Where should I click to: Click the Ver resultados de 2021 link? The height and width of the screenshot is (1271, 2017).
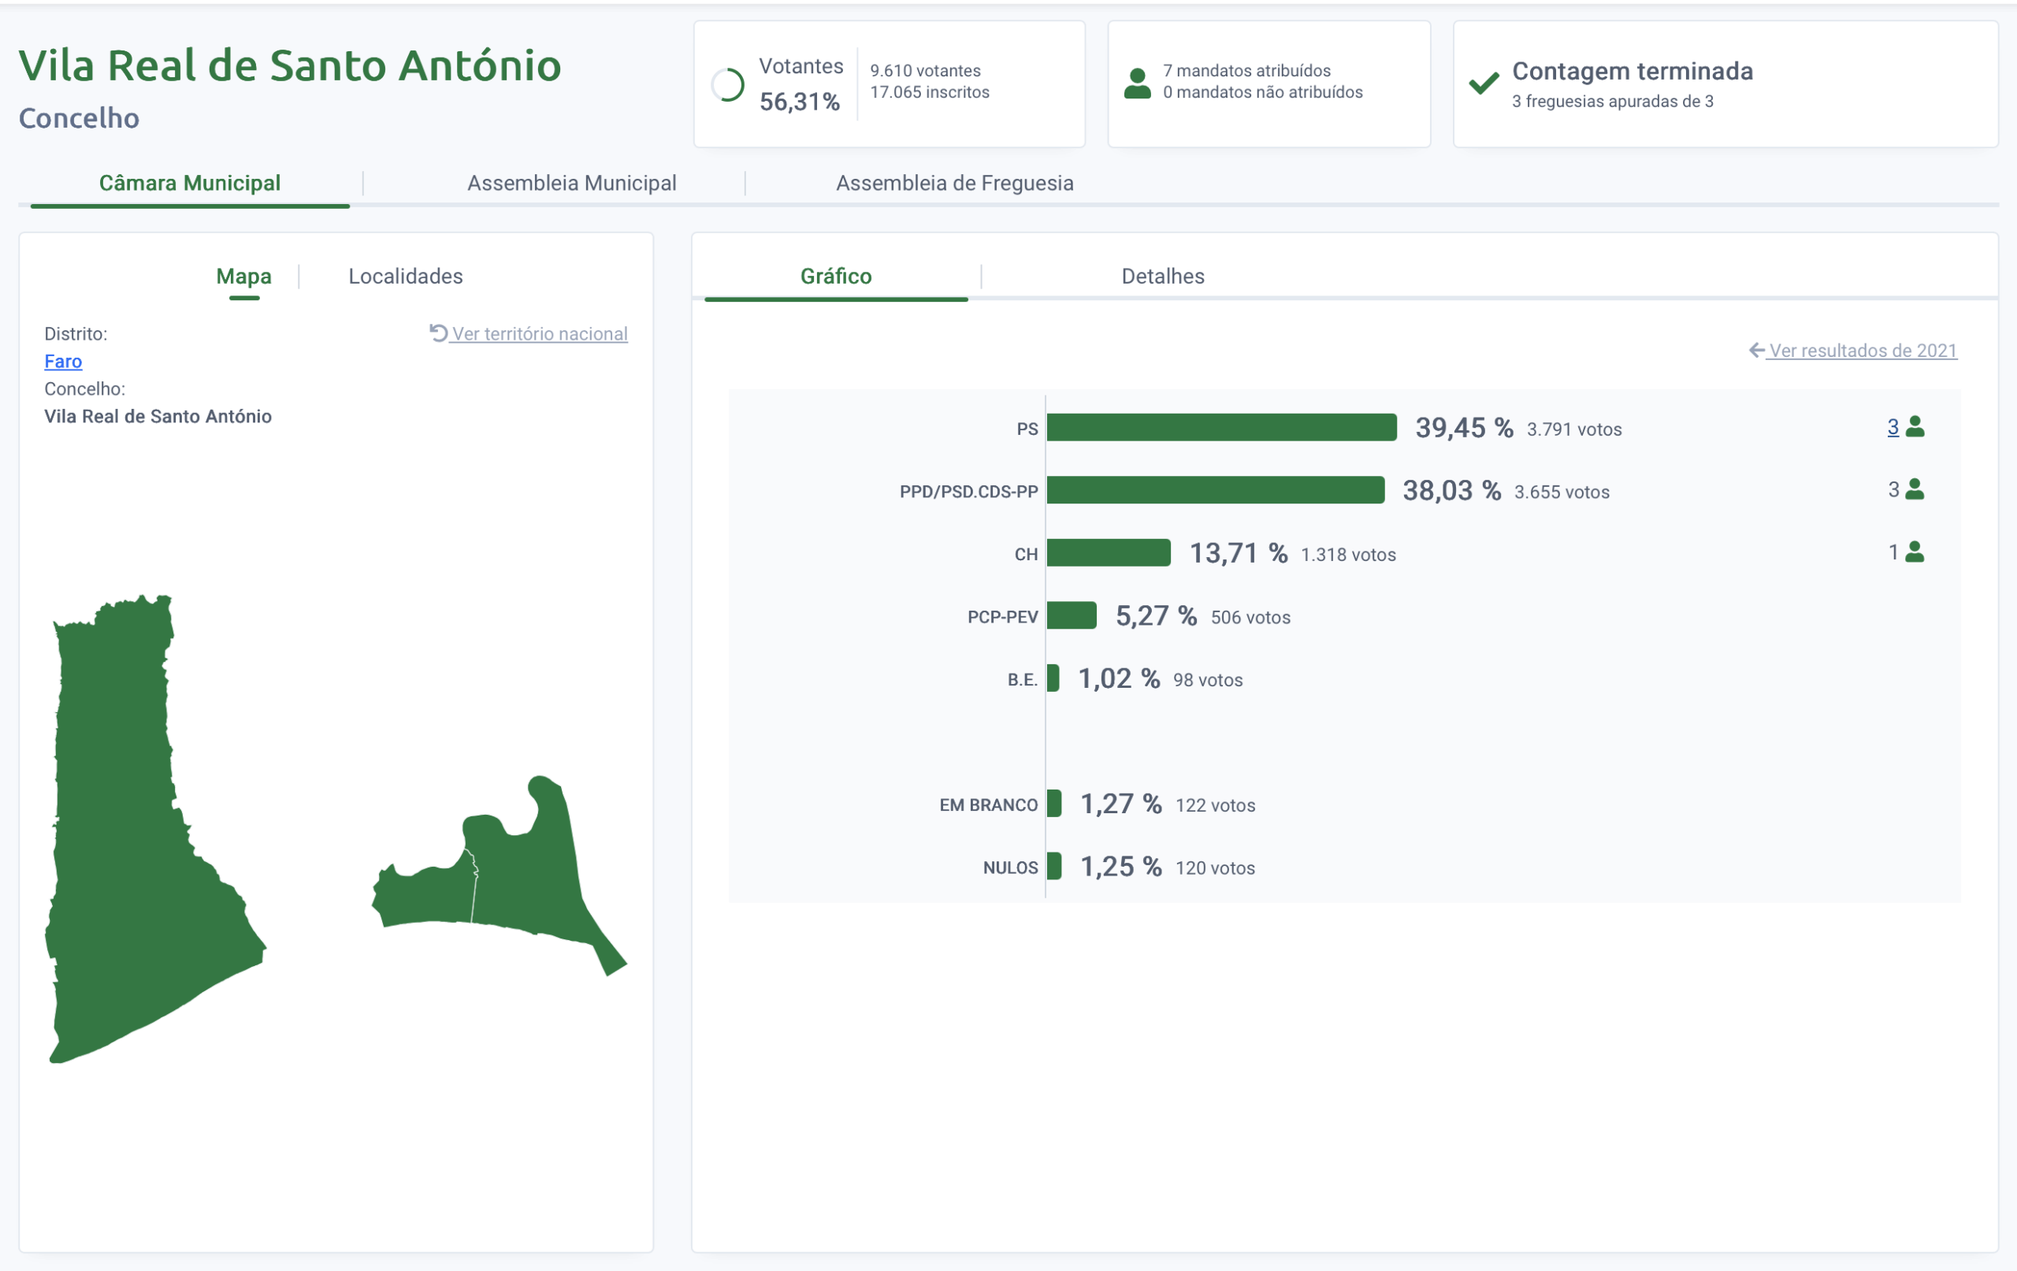(x=1862, y=350)
